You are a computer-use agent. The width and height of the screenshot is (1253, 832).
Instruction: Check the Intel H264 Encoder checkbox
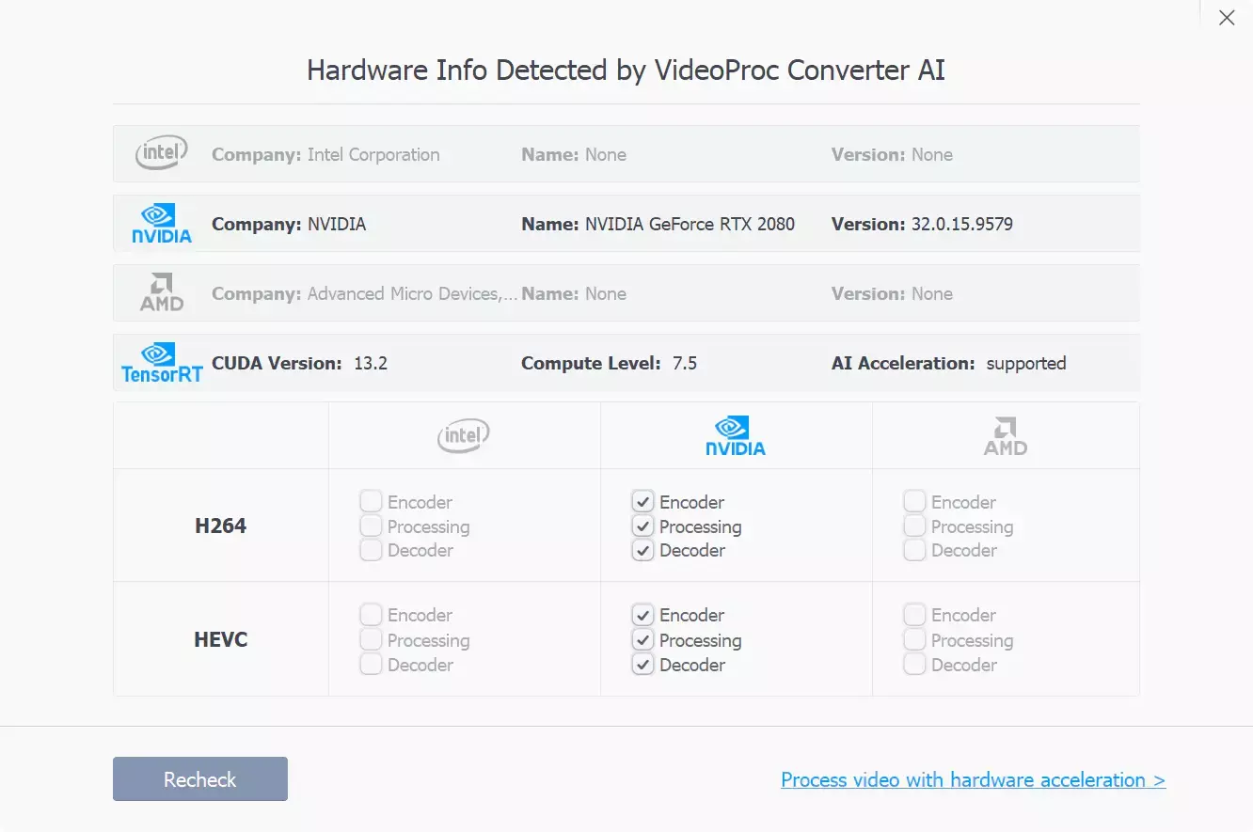coord(371,502)
